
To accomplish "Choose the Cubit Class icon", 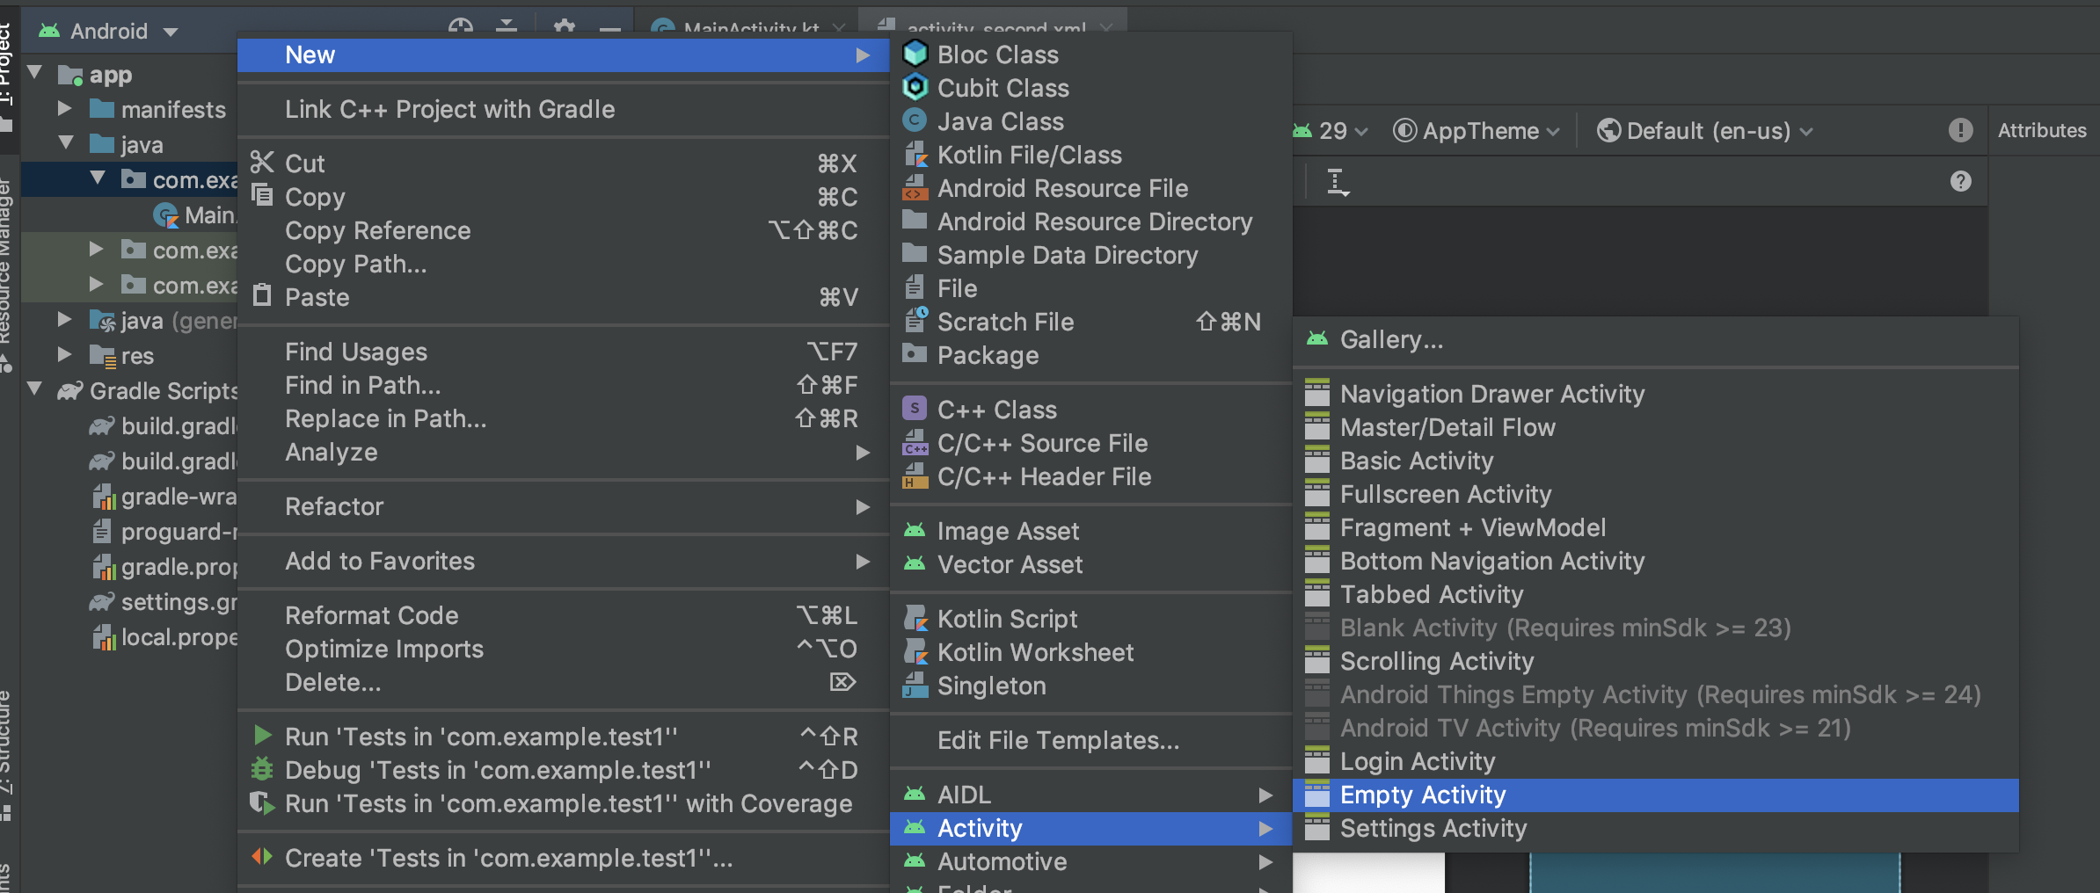I will point(915,88).
